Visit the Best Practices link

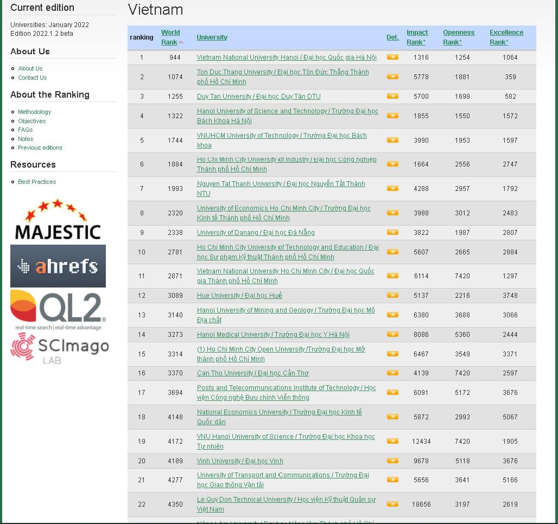coord(36,182)
